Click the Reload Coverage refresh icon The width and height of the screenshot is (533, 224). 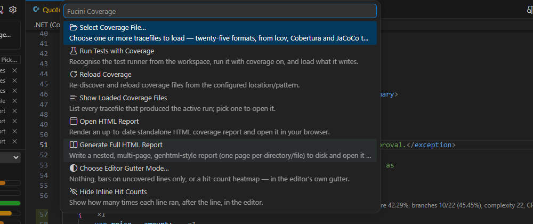[74, 75]
